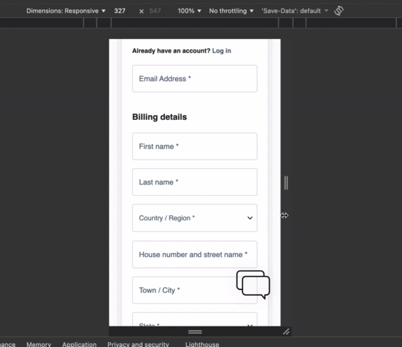Focus the Town / City field
The image size is (402, 347).
click(194, 290)
